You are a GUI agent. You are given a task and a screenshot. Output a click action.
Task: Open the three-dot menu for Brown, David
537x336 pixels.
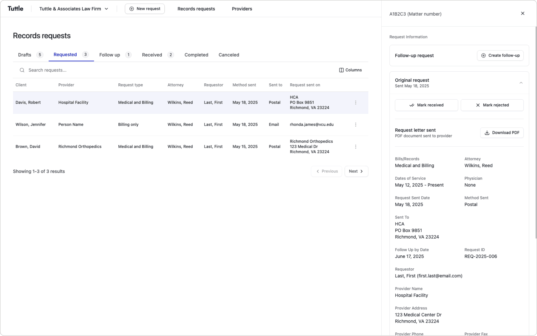pos(356,146)
